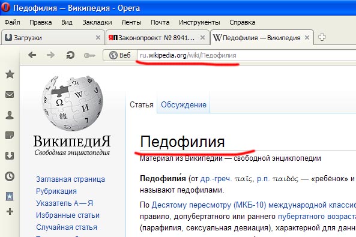The image size is (356, 237).
Task: Switch to the Загрузки tab
Action: click(x=53, y=37)
